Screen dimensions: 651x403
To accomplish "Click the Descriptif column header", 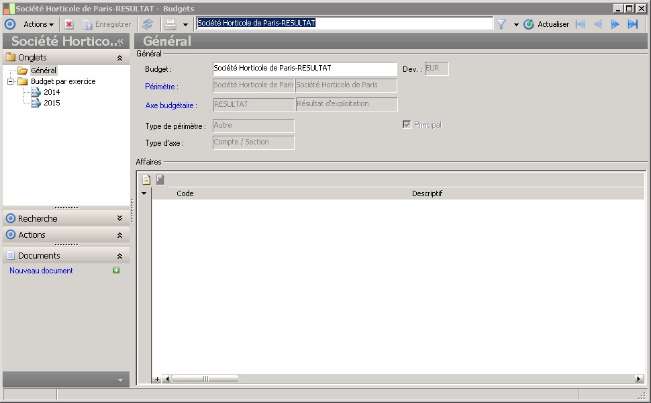I will point(427,193).
